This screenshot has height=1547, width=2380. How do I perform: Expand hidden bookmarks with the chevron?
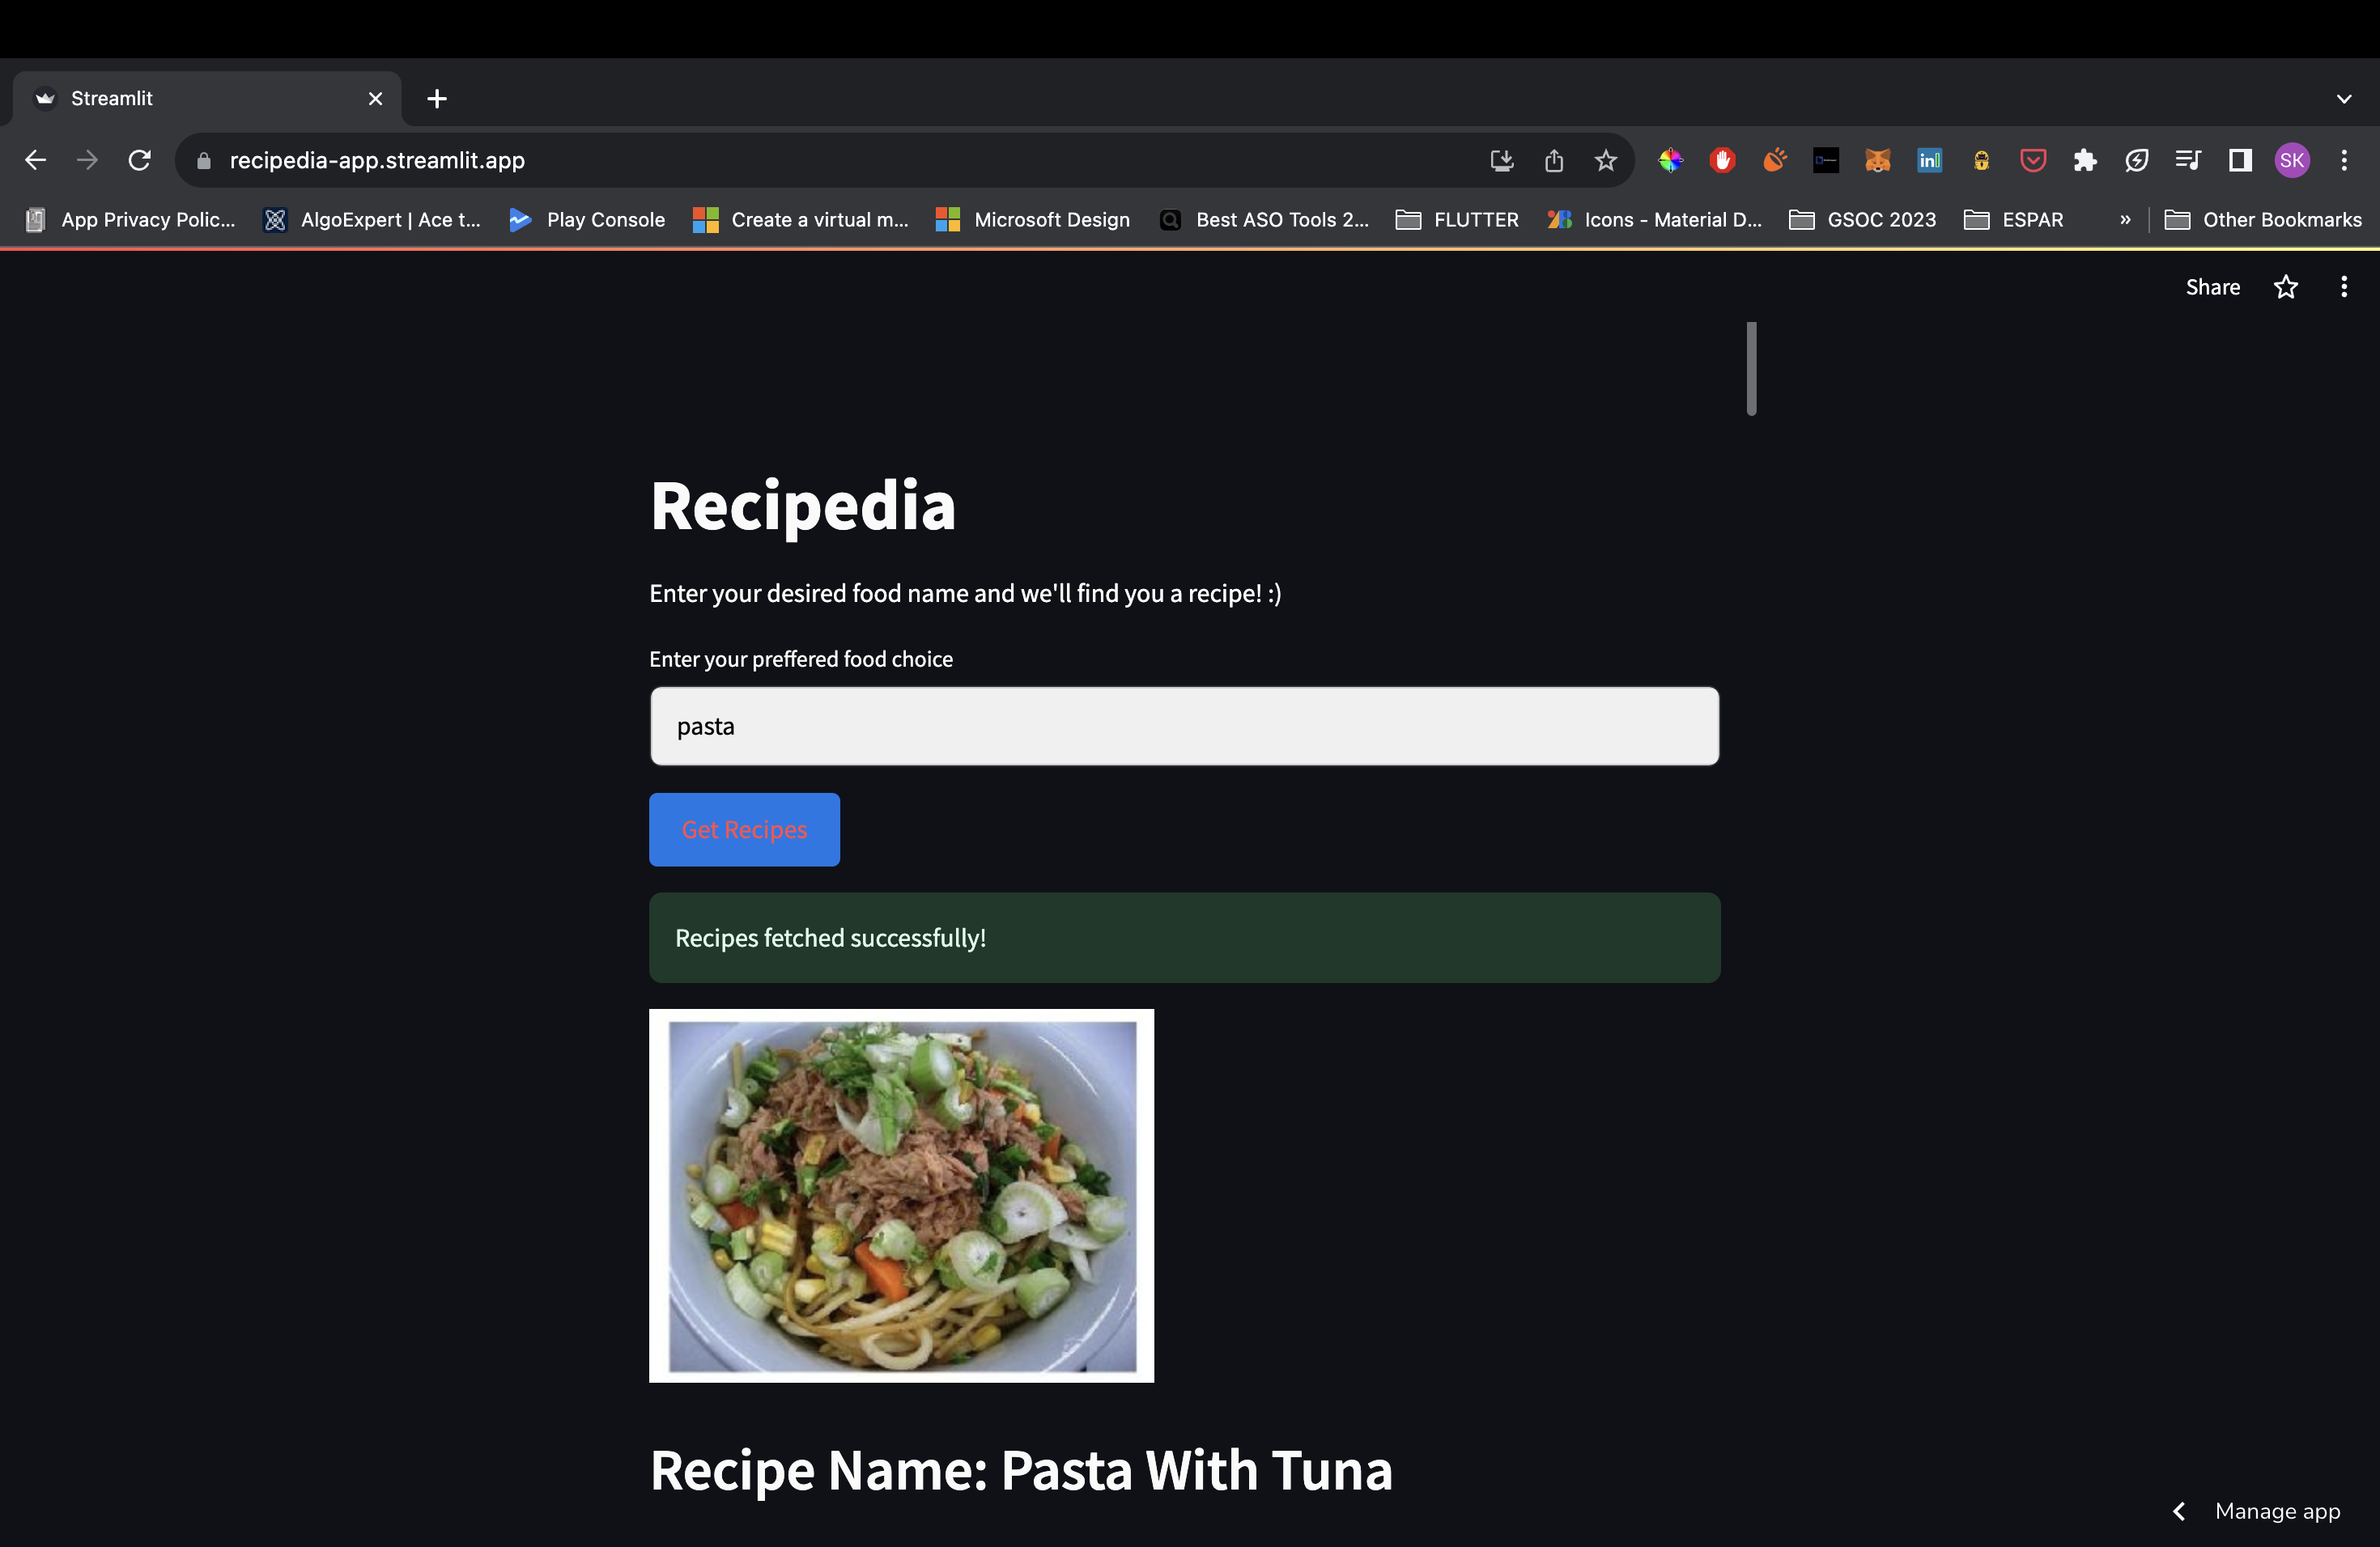click(x=2124, y=220)
